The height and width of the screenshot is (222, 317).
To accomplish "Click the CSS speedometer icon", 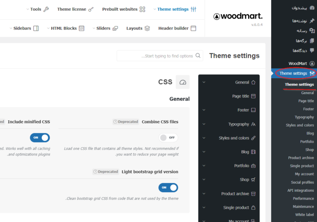I will click(x=183, y=82).
